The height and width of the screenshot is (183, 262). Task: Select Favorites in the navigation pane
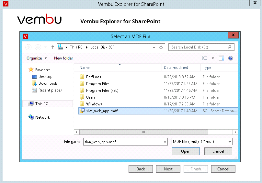(43, 70)
